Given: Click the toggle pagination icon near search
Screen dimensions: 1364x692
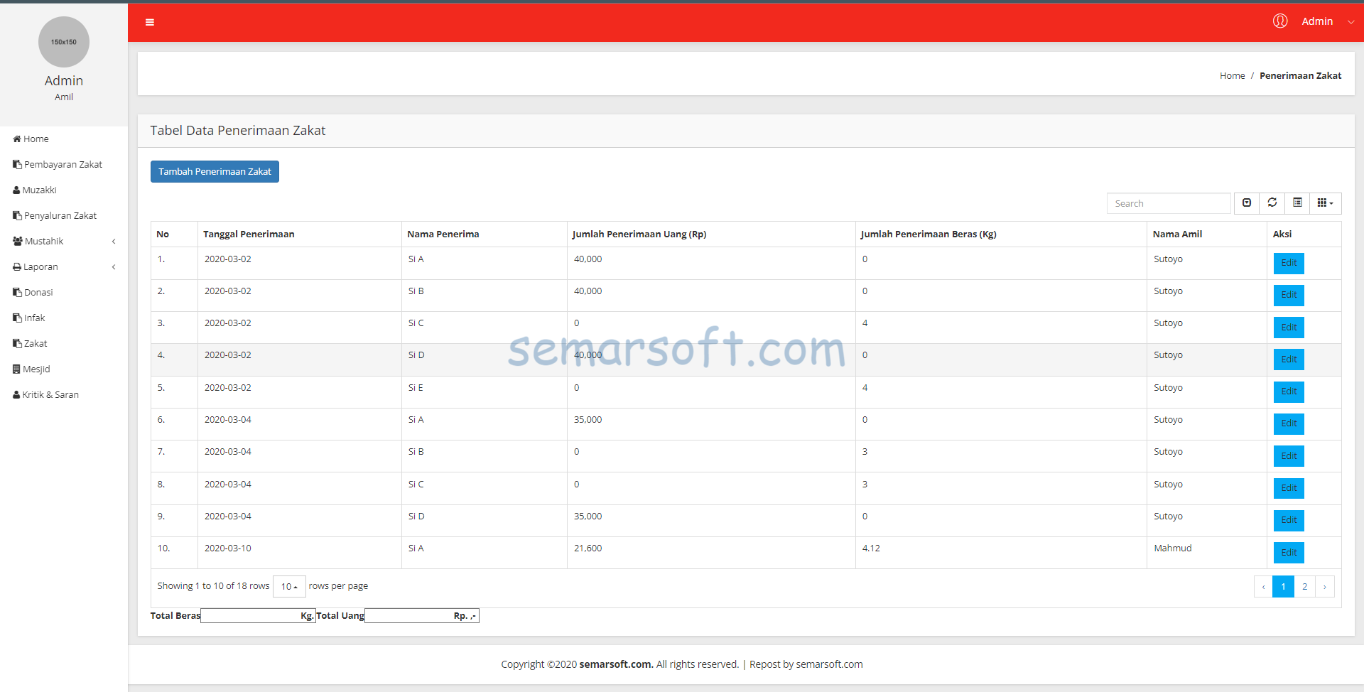Looking at the screenshot, I should pos(1247,203).
